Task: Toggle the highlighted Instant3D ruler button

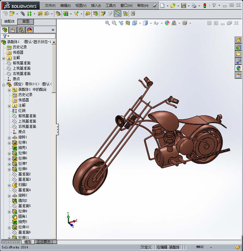Action: tap(118, 14)
